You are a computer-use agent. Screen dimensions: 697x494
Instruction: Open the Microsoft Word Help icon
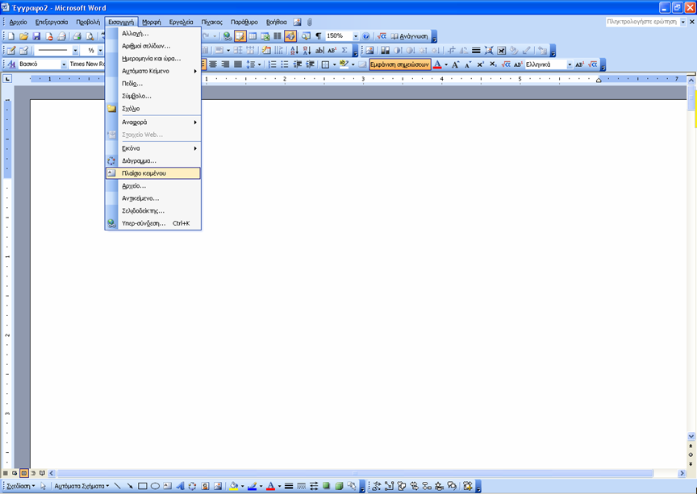[365, 36]
